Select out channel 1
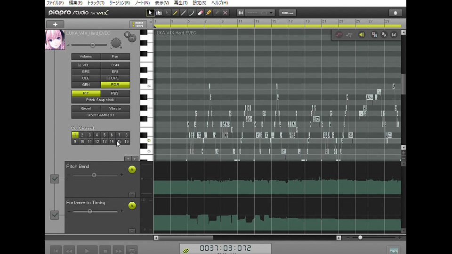Image resolution: width=452 pixels, height=254 pixels. tap(75, 135)
